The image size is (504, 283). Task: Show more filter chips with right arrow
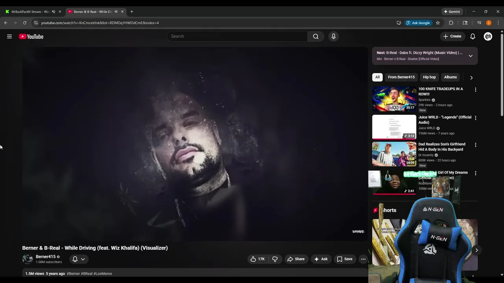coord(471,77)
